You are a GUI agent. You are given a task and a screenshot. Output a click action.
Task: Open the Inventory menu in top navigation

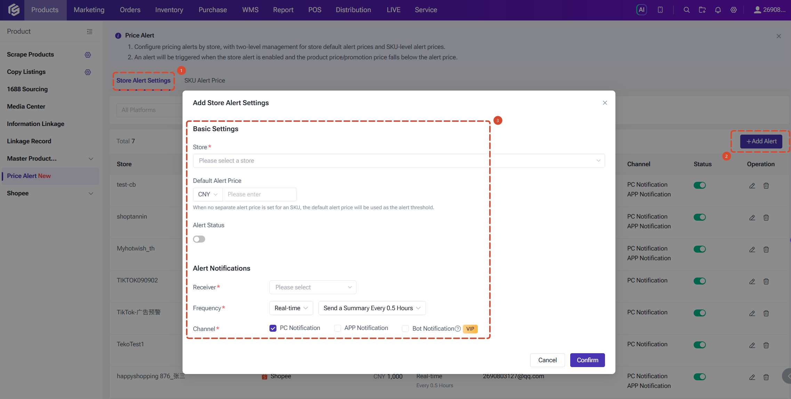coord(169,10)
